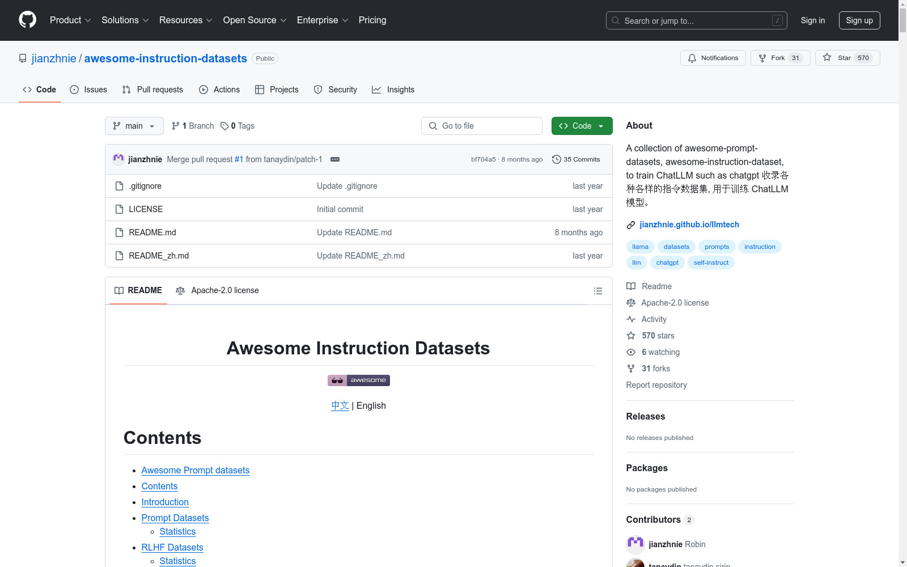Screen dimensions: 907x567
Task: Click the chatgpt topic tag
Action: [x=667, y=263]
